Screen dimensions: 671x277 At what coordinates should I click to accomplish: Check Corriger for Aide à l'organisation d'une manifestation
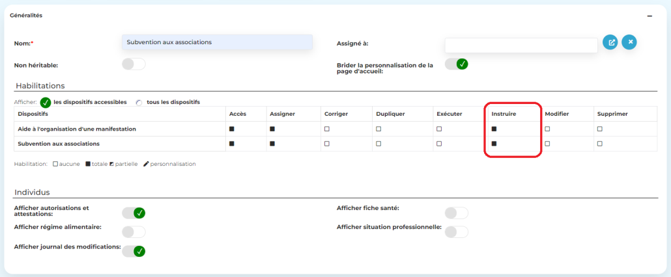pyautogui.click(x=327, y=129)
